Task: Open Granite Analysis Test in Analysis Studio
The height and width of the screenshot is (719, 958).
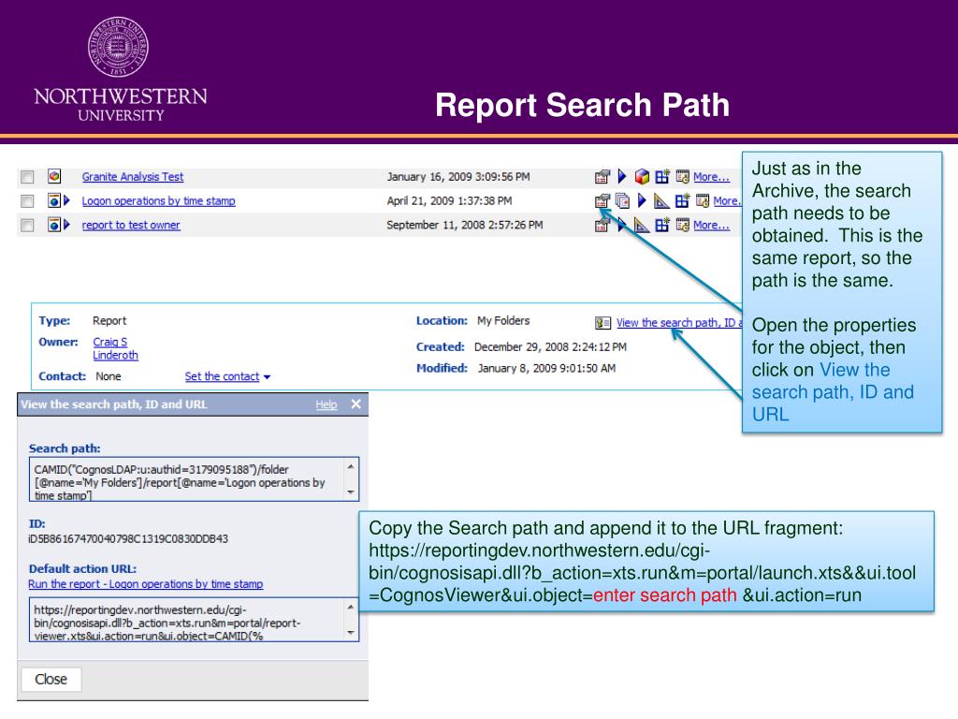Action: pyautogui.click(x=642, y=177)
